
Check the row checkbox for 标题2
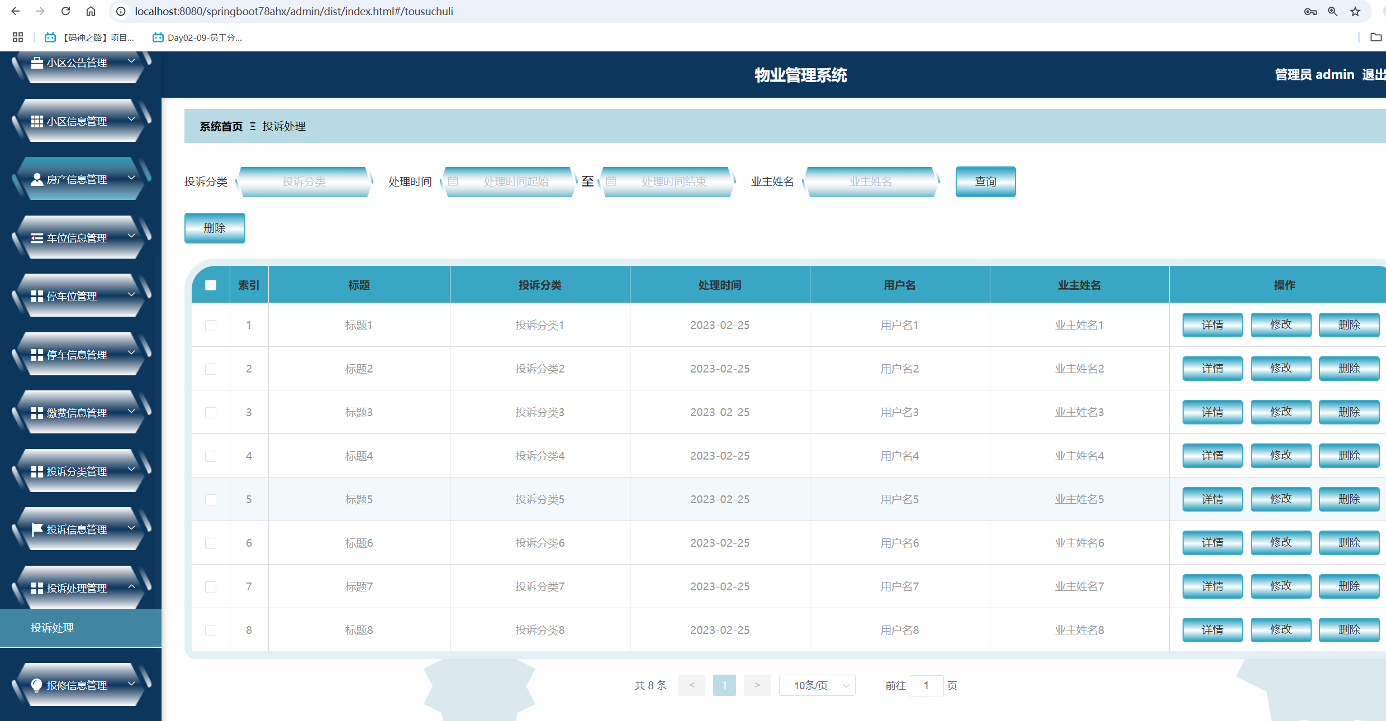(x=211, y=369)
